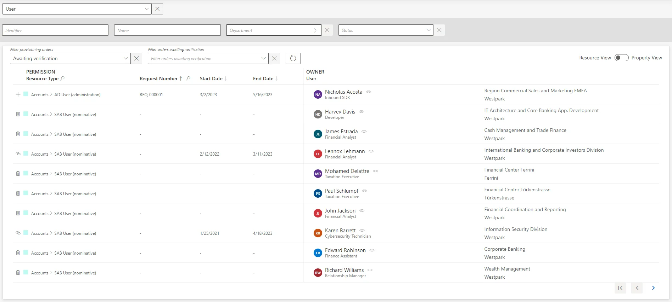Image resolution: width=672 pixels, height=302 pixels.
Task: Select the Lennox Lehmann row checkbox
Action: (26, 153)
